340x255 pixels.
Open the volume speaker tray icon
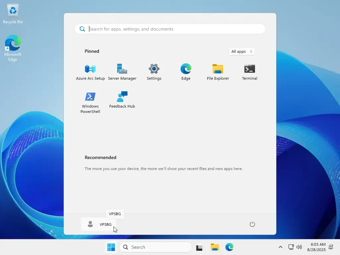click(x=299, y=247)
